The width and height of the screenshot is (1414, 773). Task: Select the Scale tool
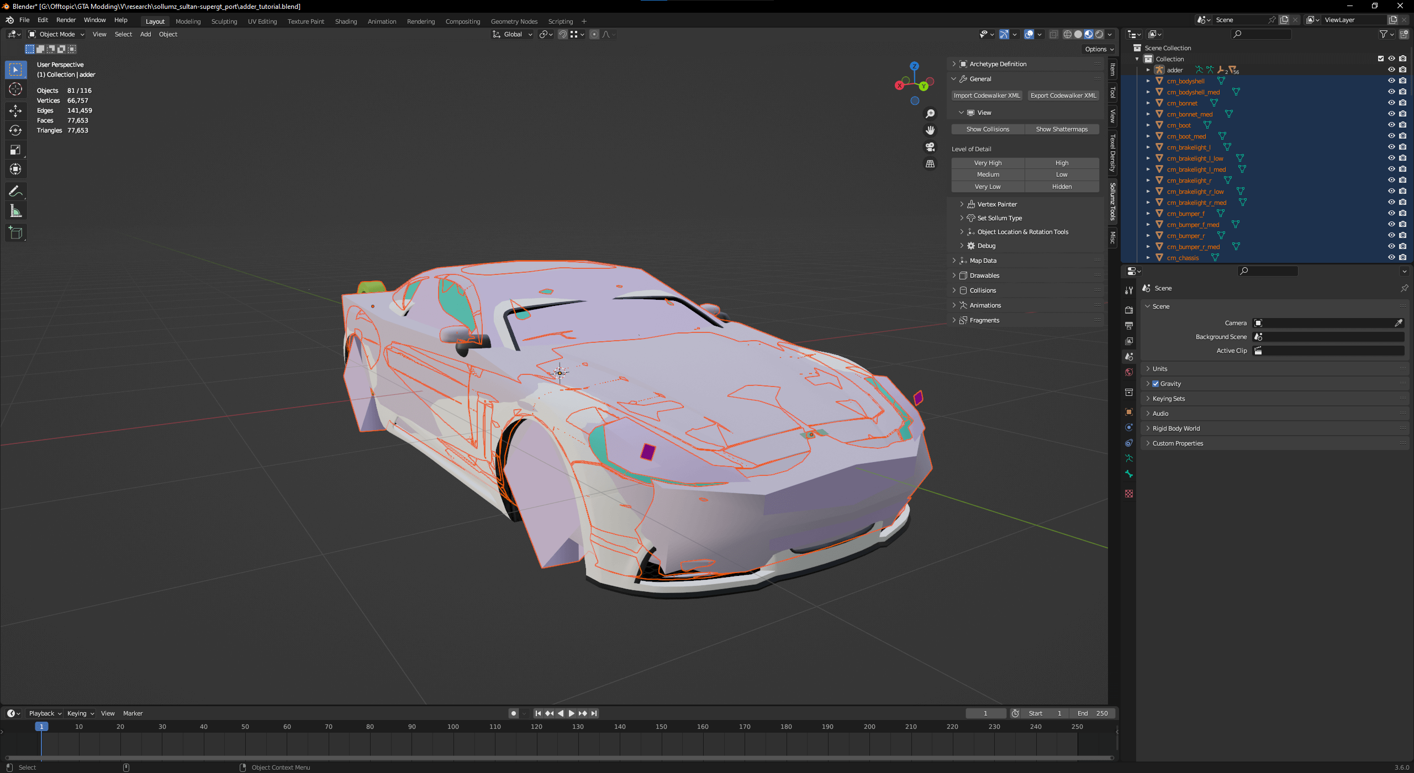pyautogui.click(x=15, y=150)
